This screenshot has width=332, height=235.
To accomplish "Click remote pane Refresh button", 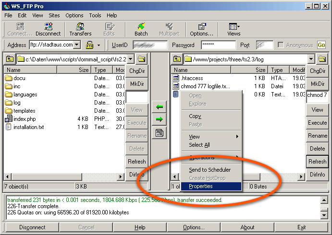I will (318, 162).
